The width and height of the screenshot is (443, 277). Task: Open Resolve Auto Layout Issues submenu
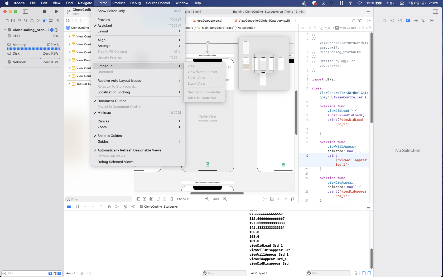[138, 81]
